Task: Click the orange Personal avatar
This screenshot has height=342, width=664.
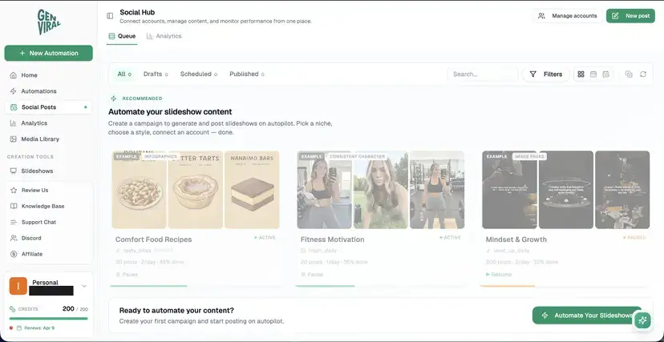Action: pos(18,286)
